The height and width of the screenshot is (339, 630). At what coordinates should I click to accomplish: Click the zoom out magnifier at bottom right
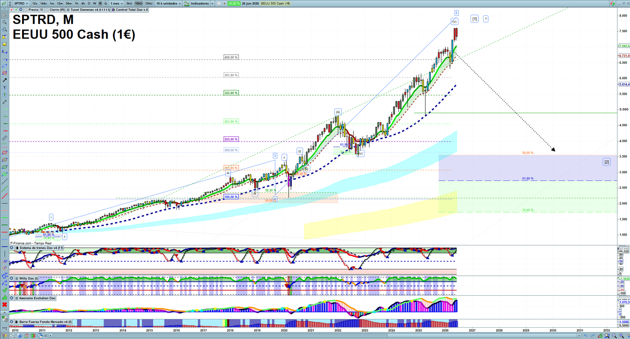click(x=614, y=335)
